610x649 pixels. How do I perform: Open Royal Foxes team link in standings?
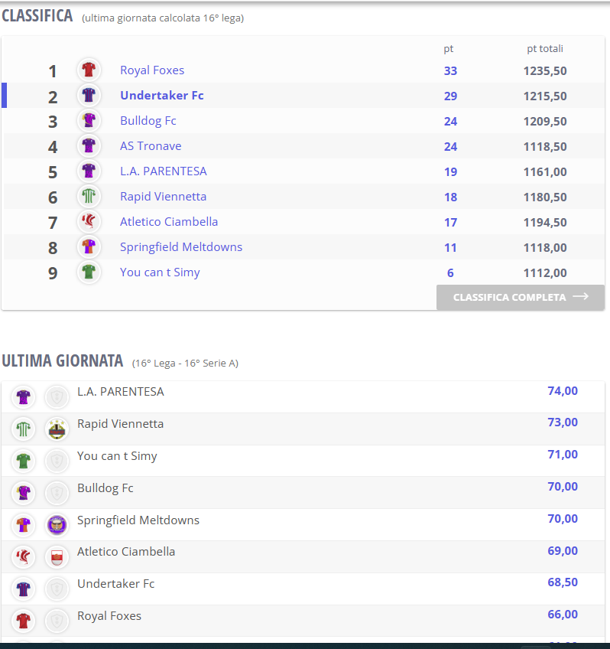[x=152, y=70]
